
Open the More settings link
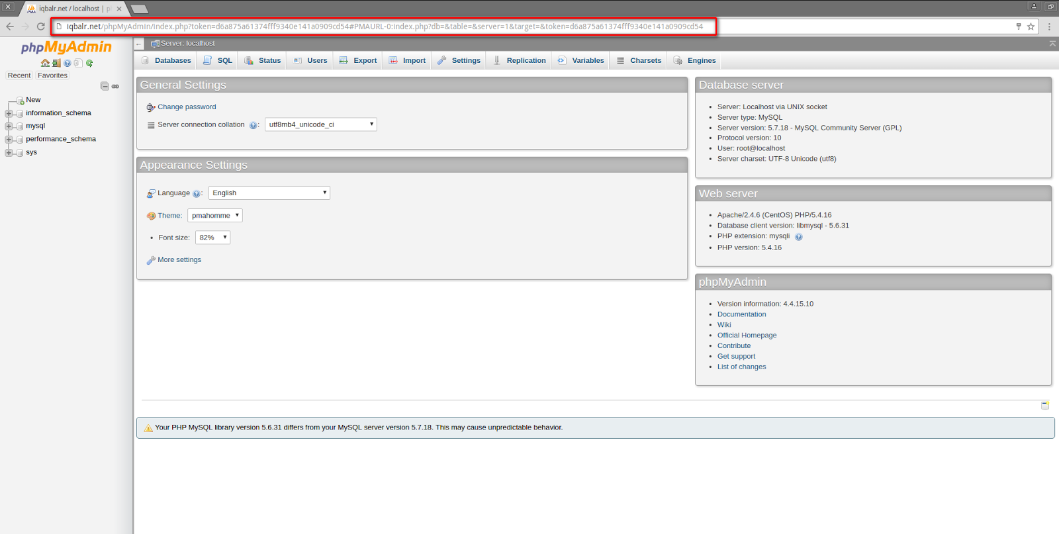pyautogui.click(x=179, y=260)
